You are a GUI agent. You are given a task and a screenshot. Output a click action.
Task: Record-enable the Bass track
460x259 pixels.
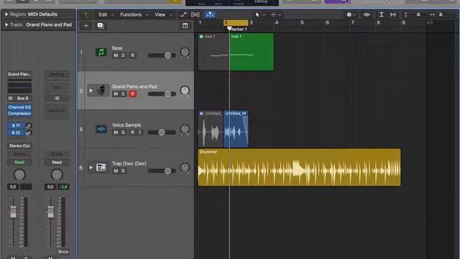tap(132, 55)
